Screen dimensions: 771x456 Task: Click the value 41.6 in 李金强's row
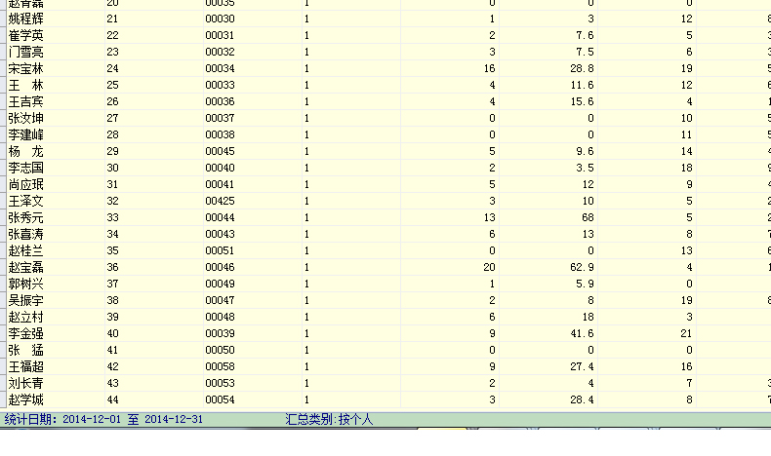(x=582, y=333)
